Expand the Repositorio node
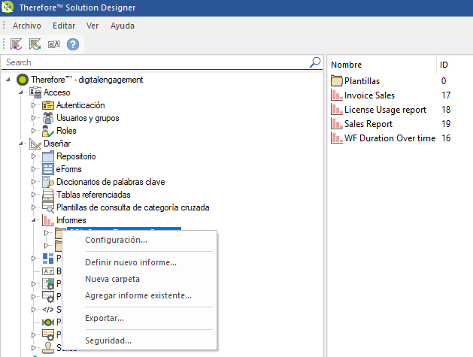This screenshot has width=473, height=357. (x=34, y=156)
